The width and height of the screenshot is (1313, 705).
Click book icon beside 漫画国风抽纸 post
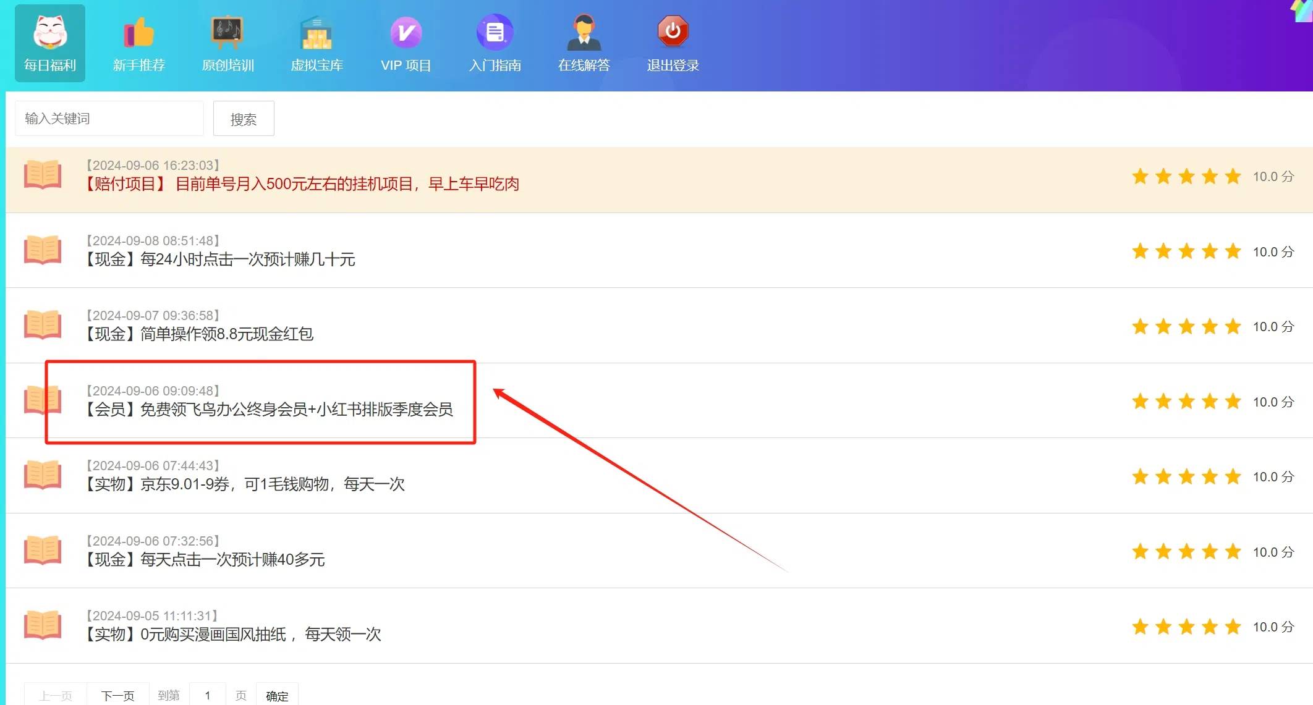(43, 625)
